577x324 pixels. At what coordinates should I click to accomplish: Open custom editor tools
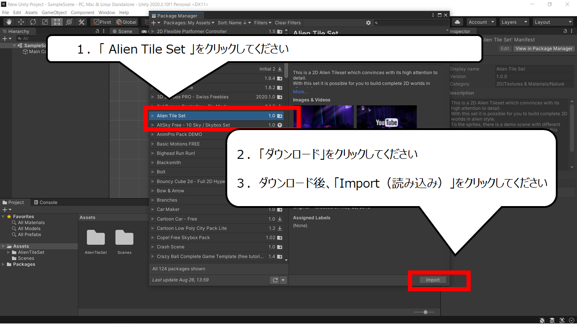point(82,22)
